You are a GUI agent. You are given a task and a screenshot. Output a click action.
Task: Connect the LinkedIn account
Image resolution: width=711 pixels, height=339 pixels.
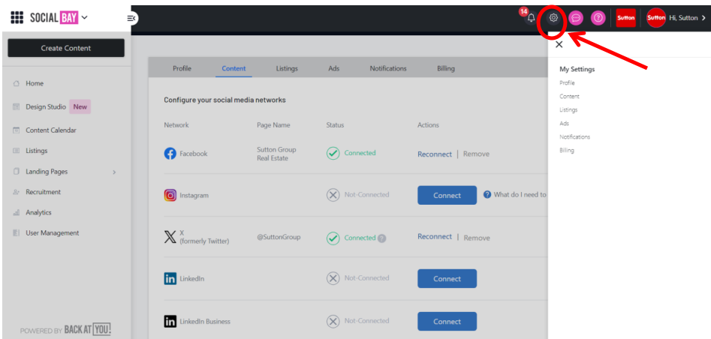click(x=447, y=279)
